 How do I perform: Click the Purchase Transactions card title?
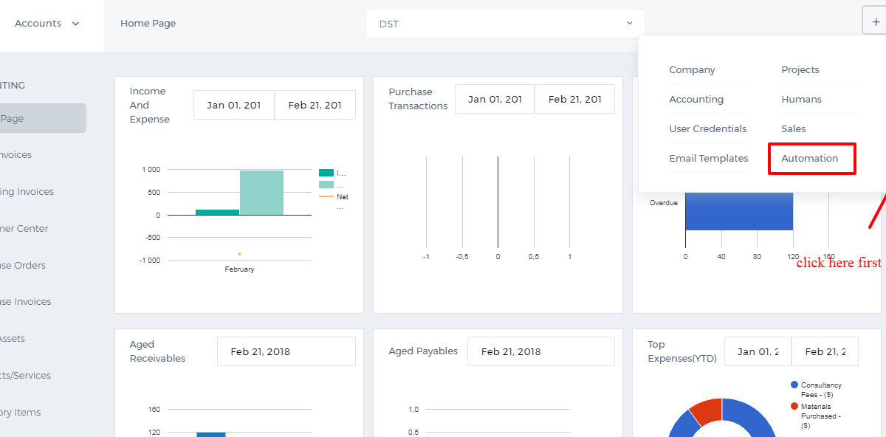point(418,99)
